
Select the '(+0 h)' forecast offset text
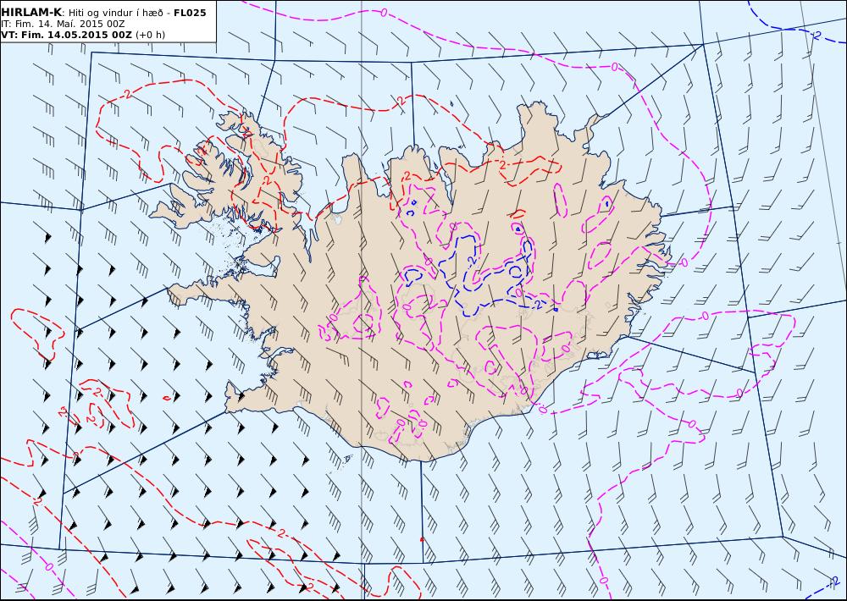pyautogui.click(x=150, y=35)
